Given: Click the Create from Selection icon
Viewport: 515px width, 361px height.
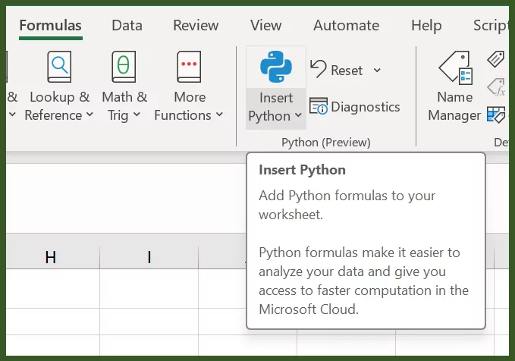Looking at the screenshot, I should click(x=496, y=115).
